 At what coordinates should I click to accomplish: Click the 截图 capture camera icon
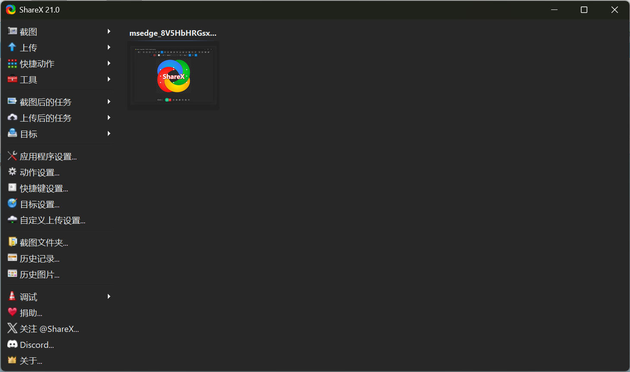click(x=13, y=31)
